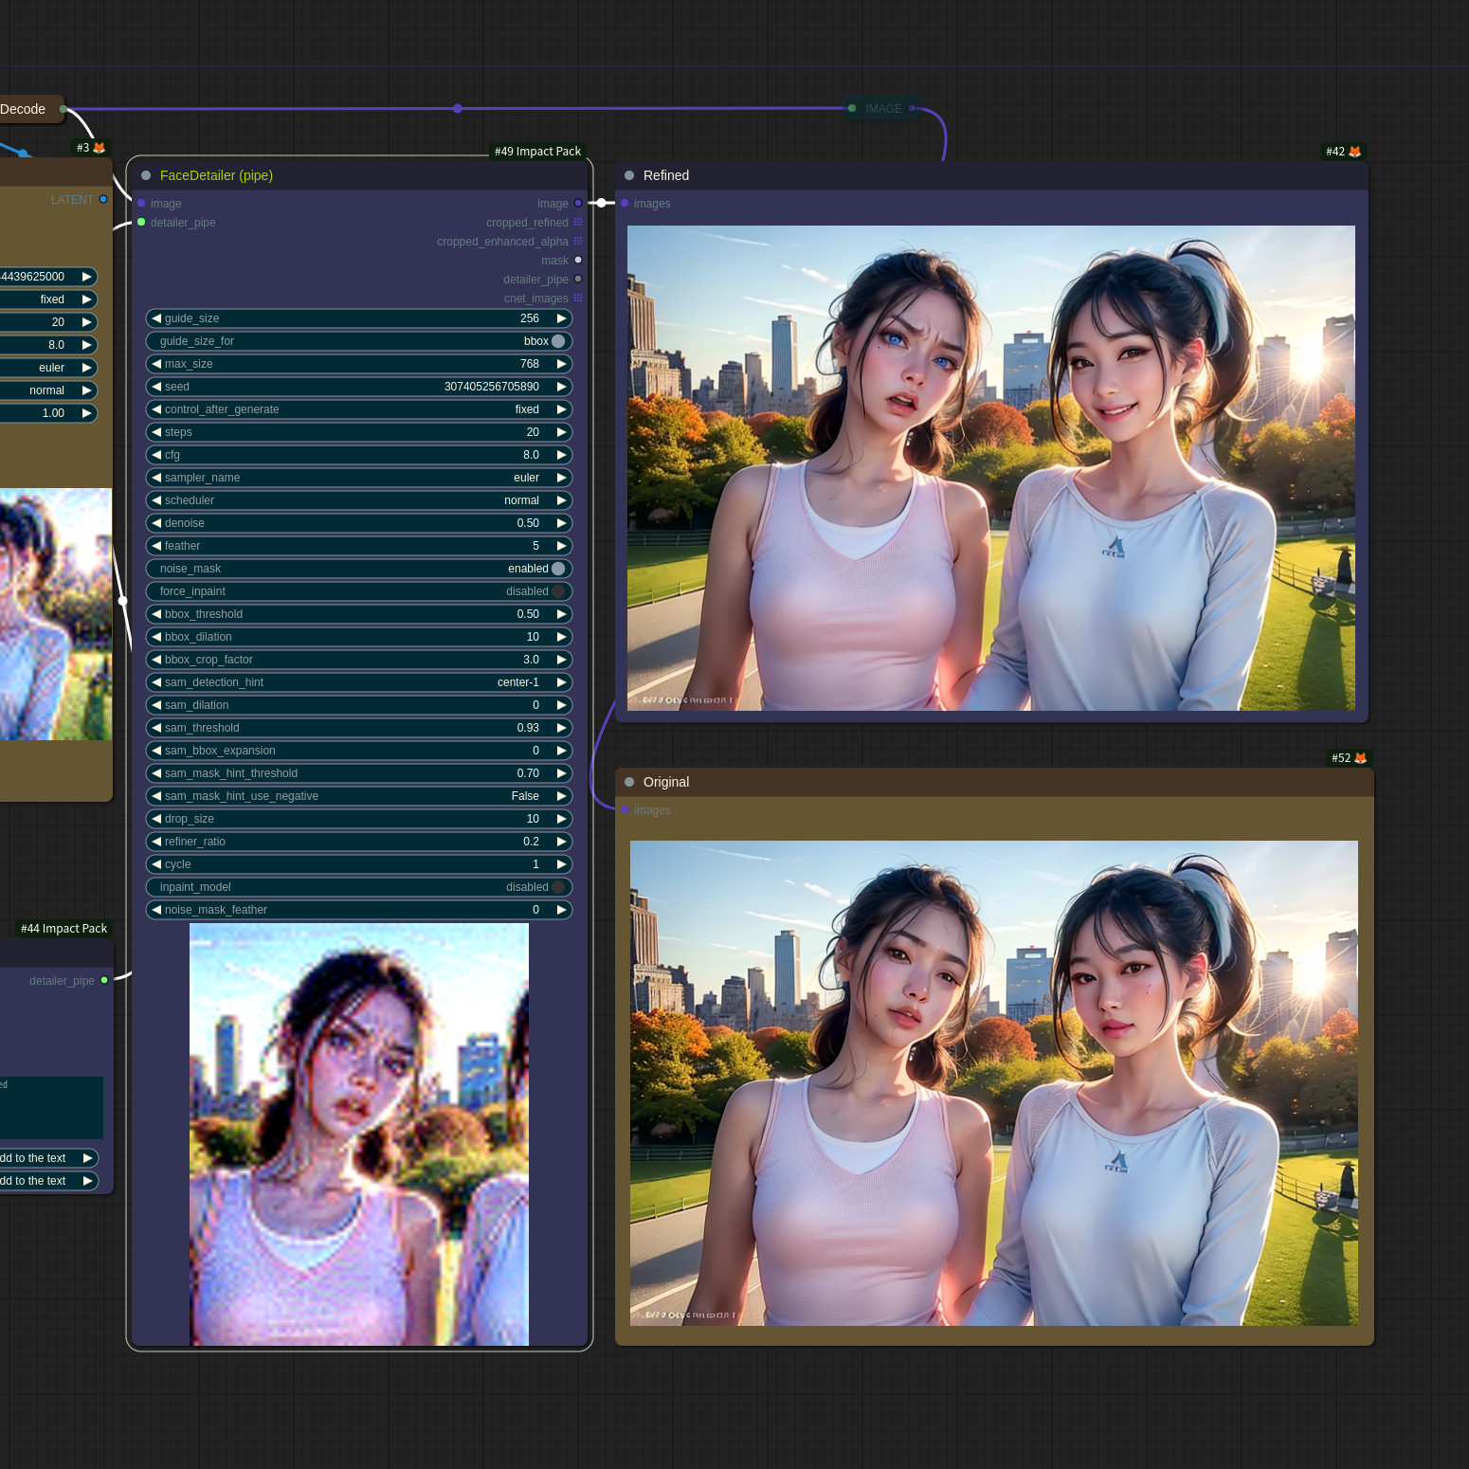The image size is (1469, 1469).
Task: Decrease guide_size with its left arrow
Action: pos(156,318)
